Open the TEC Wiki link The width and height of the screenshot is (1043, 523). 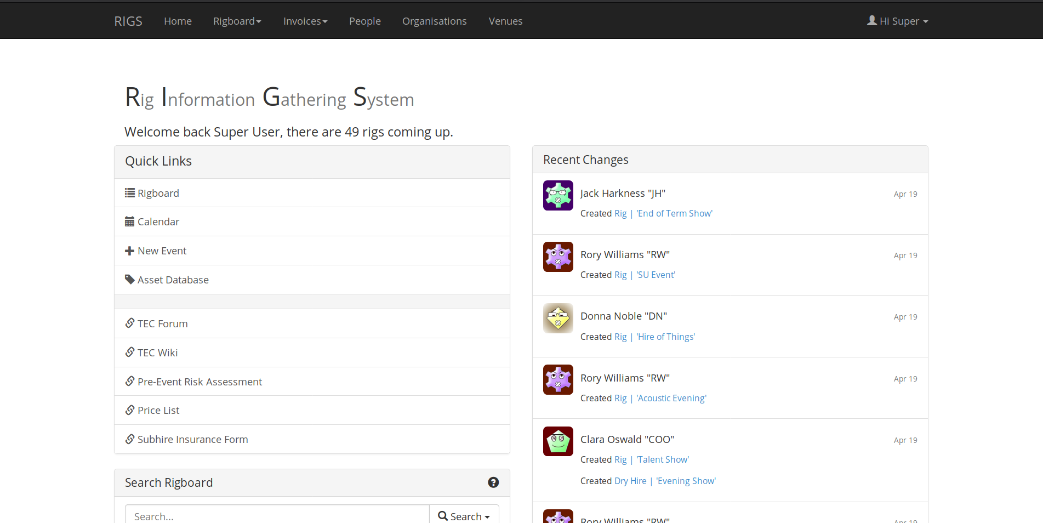point(157,353)
